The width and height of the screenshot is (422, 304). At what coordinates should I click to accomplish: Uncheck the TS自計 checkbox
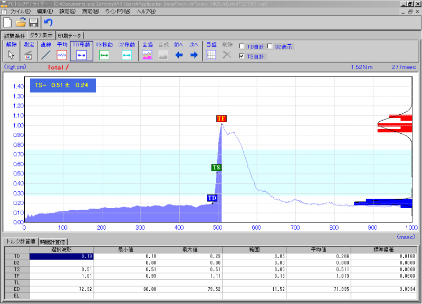tap(242, 56)
